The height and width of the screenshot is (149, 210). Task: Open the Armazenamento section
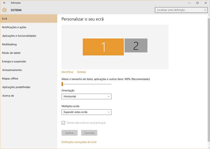[x=28, y=70]
